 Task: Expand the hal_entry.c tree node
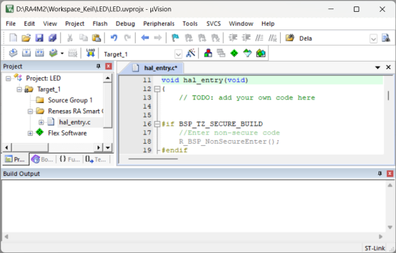(41, 122)
